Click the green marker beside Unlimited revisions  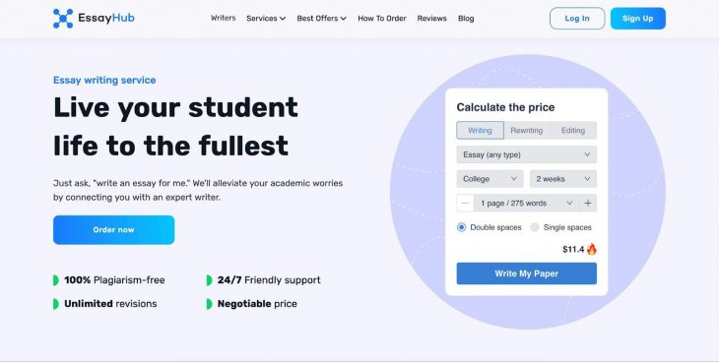click(56, 304)
